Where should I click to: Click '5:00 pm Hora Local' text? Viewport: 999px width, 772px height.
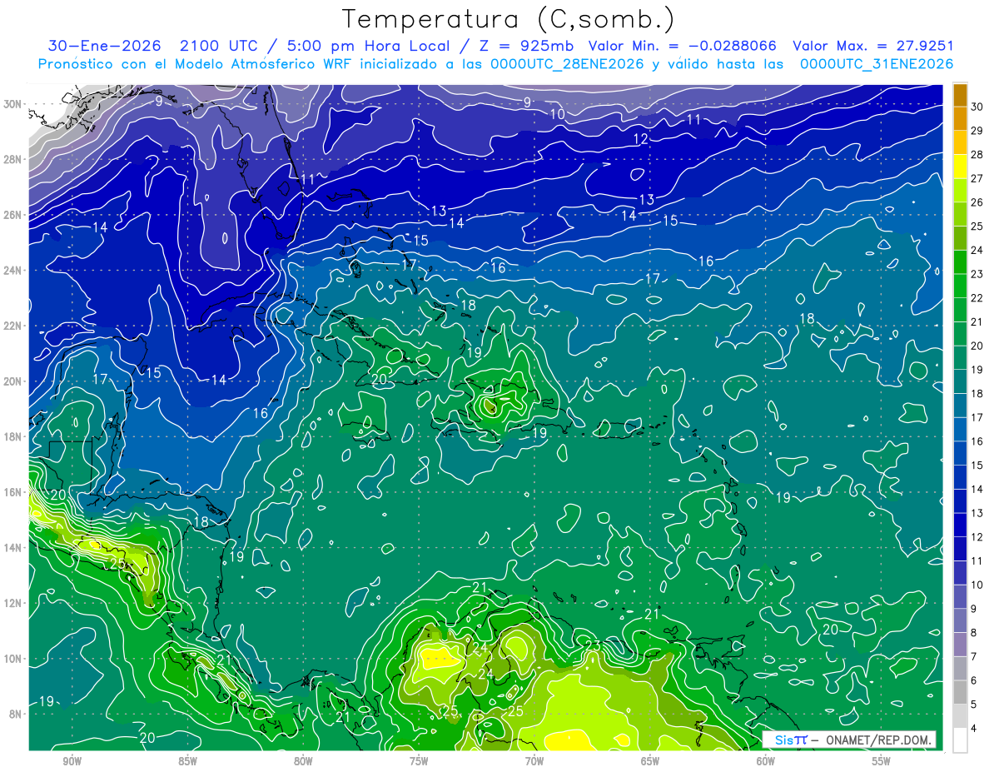368,46
